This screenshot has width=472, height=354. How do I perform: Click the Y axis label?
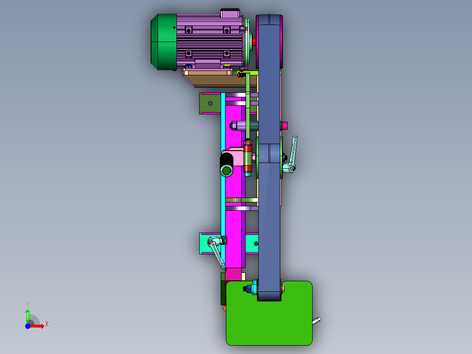(28, 304)
